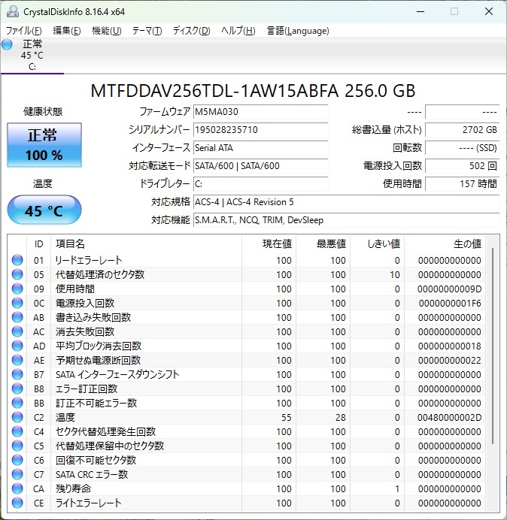Image resolution: width=507 pixels, height=520 pixels.
Task: Open the ファイル(F) menu
Action: point(24,31)
